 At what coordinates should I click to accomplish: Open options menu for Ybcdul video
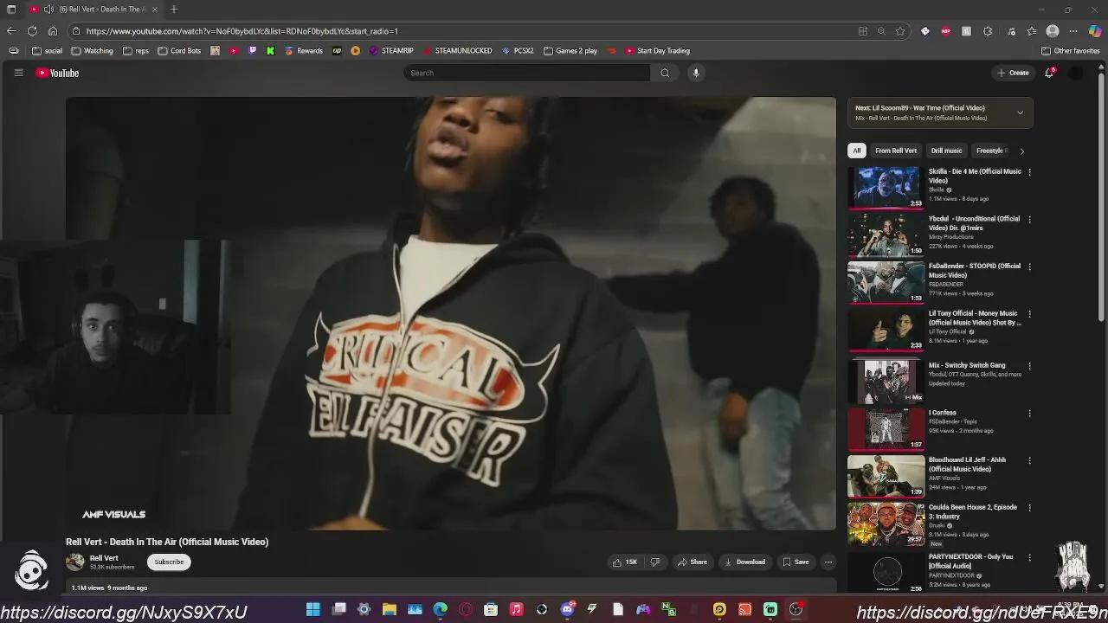[x=1029, y=220]
